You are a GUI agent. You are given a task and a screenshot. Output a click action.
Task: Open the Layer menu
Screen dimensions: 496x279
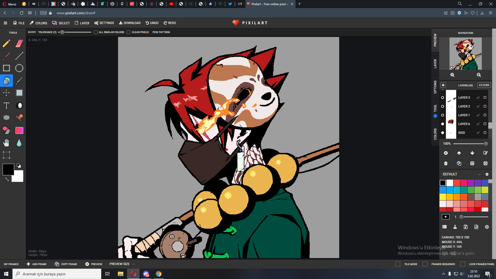coord(82,23)
